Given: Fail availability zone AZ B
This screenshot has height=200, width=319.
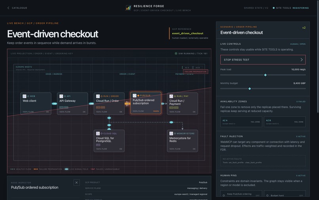Looking at the screenshot, I should coord(285,122).
